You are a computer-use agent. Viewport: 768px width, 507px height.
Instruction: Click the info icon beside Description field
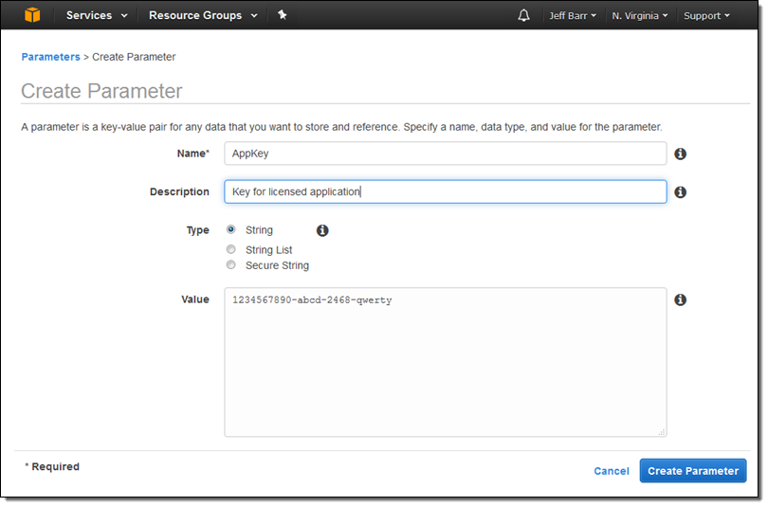(680, 192)
